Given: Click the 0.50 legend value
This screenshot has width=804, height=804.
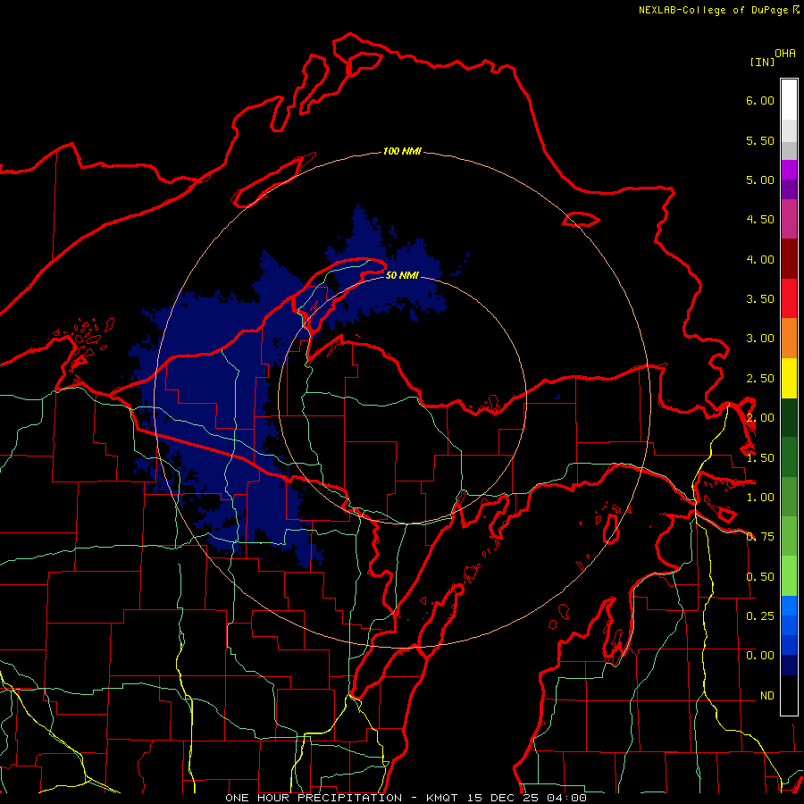Looking at the screenshot, I should click(x=760, y=577).
